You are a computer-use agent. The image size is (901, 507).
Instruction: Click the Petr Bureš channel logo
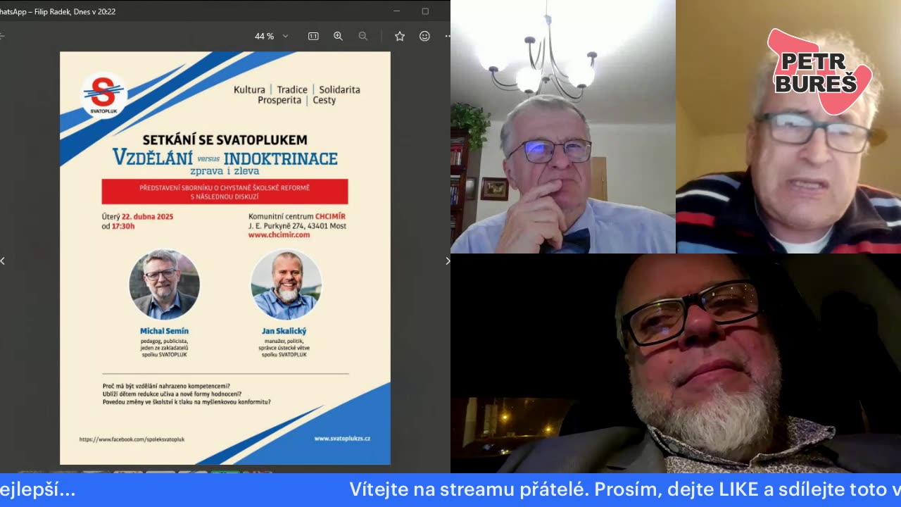coord(819,73)
